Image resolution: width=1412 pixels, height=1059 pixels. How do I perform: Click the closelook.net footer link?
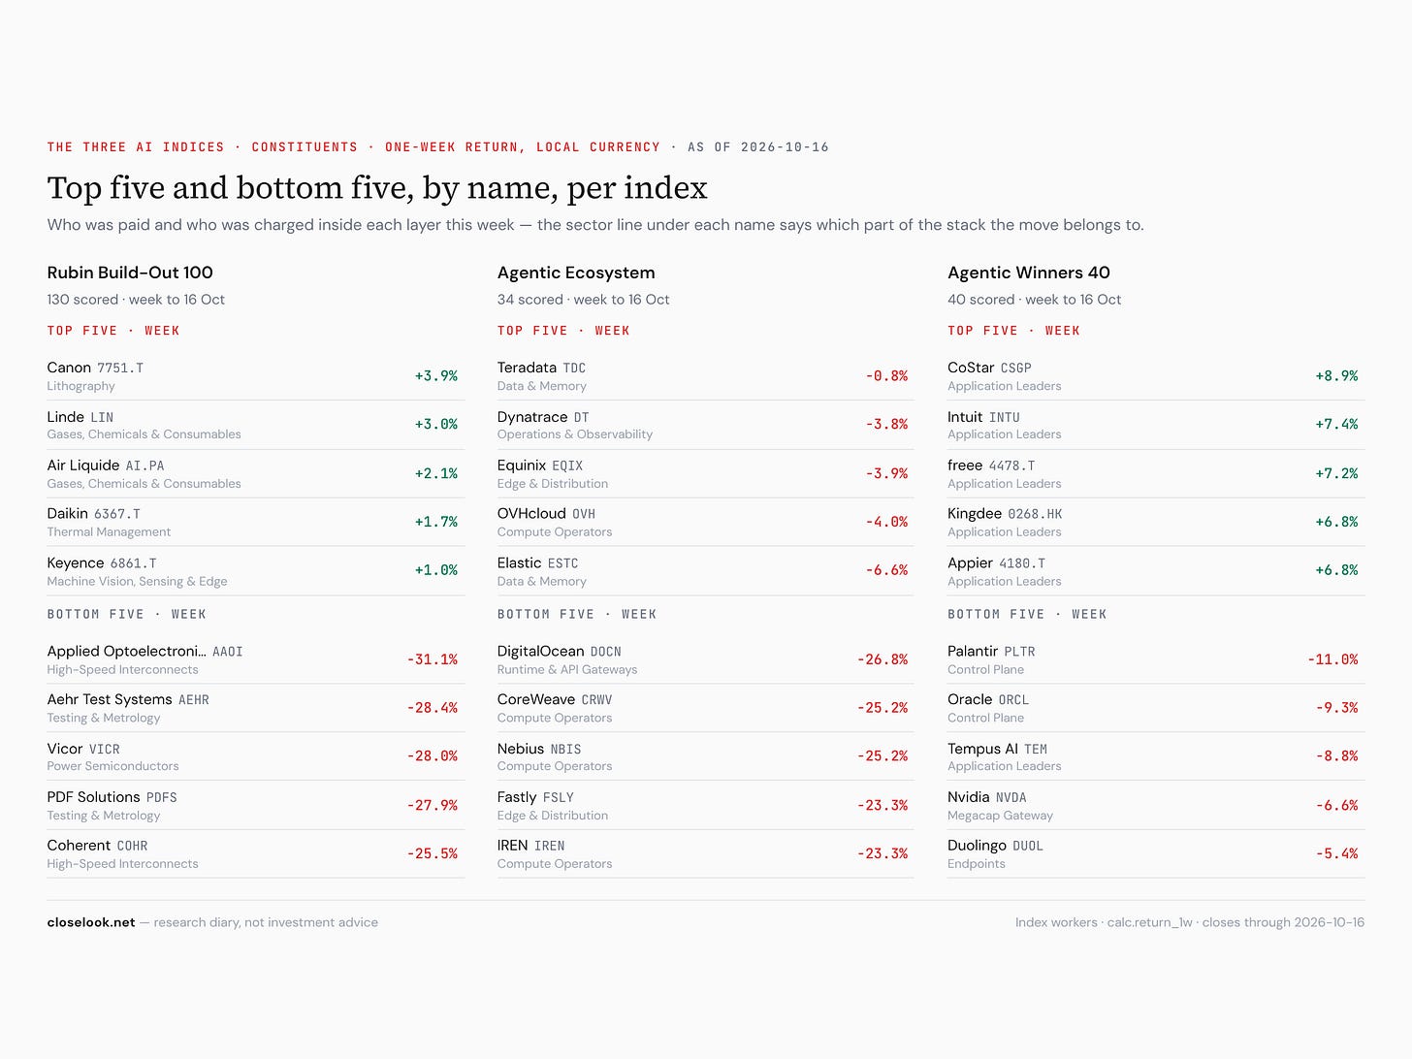[91, 922]
